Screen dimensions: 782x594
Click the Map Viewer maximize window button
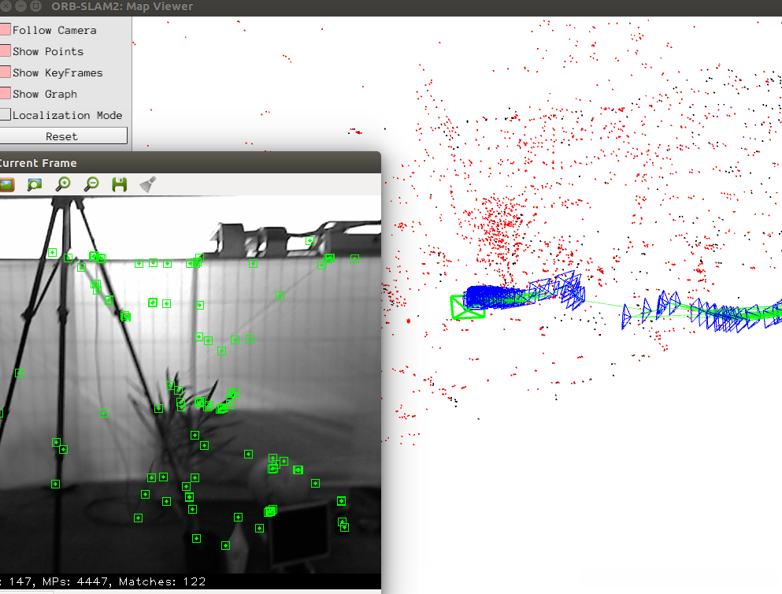click(x=36, y=6)
